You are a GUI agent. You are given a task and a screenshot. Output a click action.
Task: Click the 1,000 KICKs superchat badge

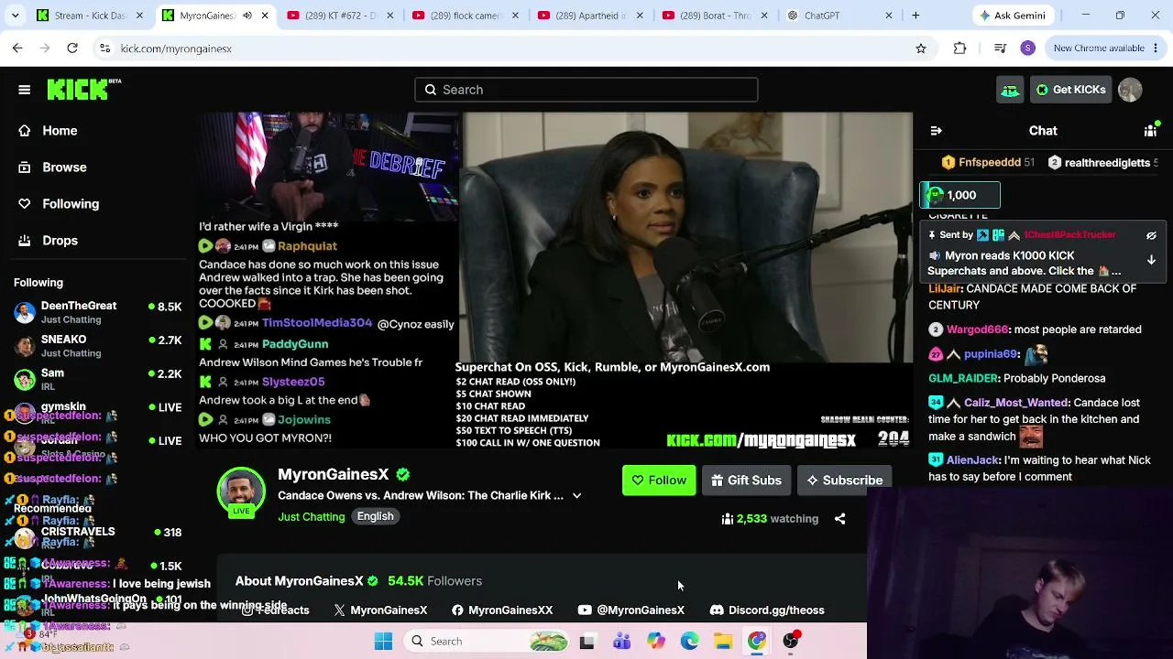click(x=959, y=195)
